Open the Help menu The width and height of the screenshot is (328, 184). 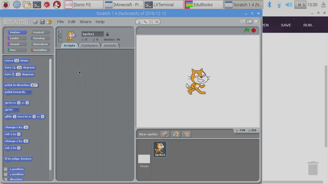pos(100,22)
